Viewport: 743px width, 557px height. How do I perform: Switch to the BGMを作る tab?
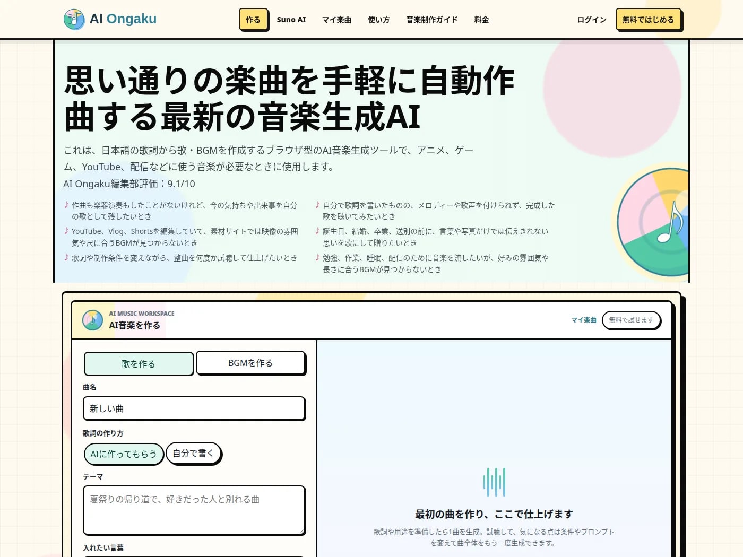(250, 363)
